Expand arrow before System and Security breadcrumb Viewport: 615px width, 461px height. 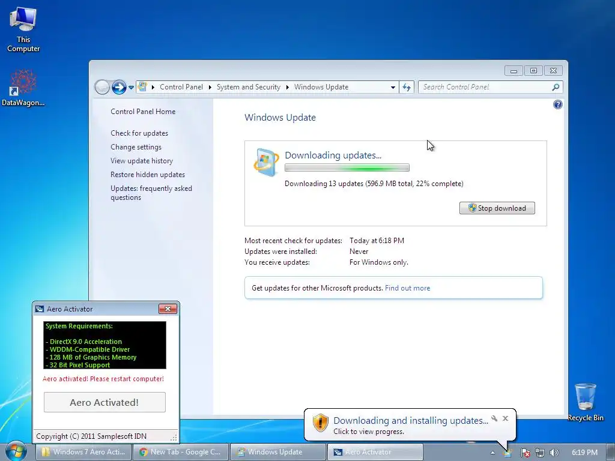[x=210, y=87]
